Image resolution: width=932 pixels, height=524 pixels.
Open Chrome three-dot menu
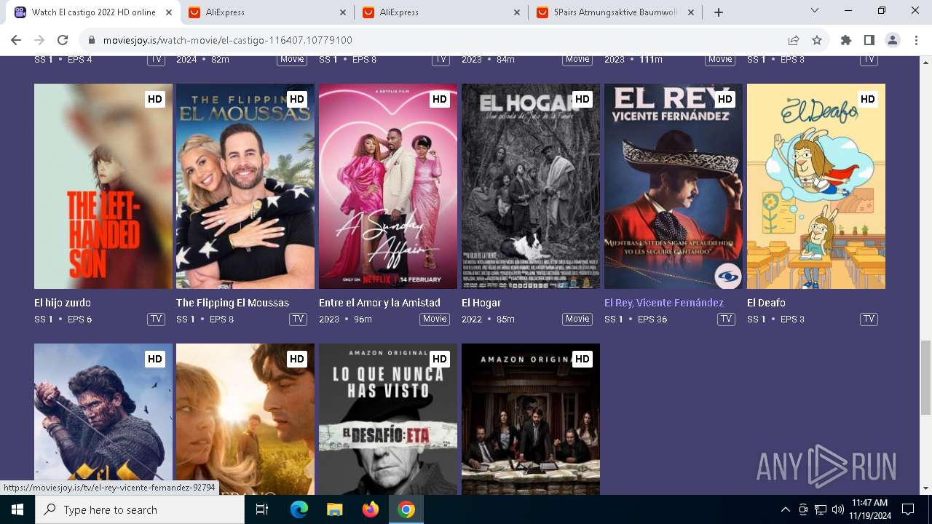[916, 40]
